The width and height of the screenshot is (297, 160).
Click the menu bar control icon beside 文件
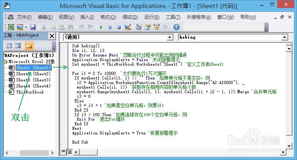click(x=11, y=17)
